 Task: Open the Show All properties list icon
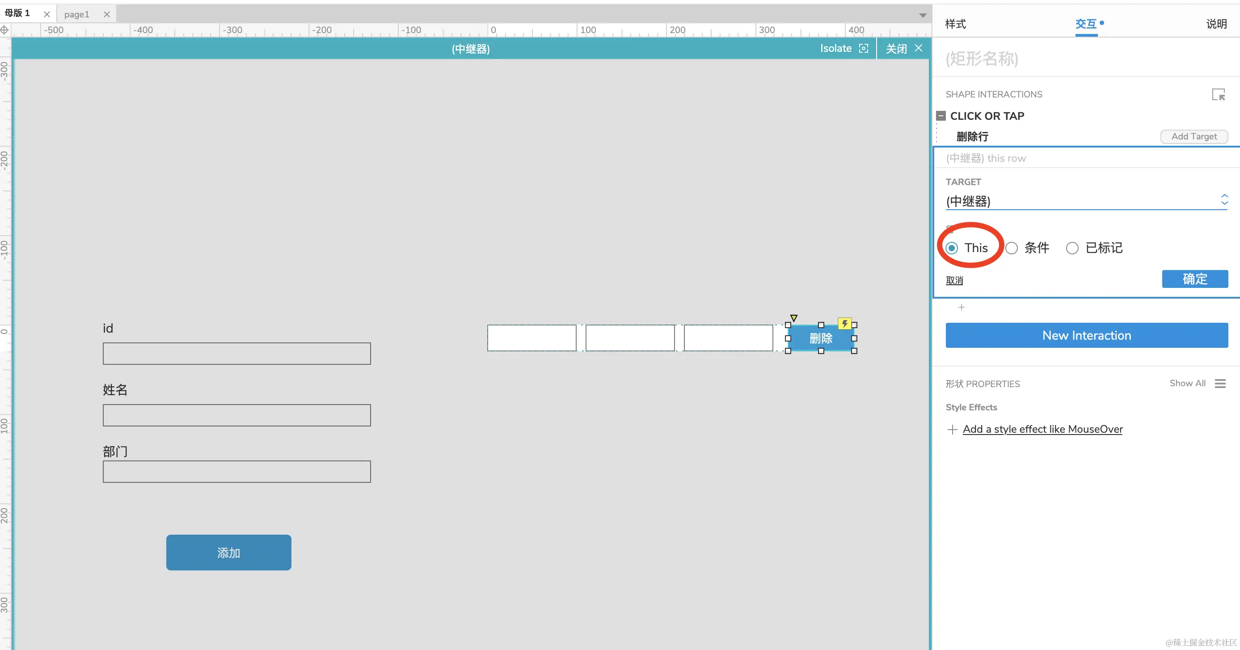pyautogui.click(x=1220, y=383)
